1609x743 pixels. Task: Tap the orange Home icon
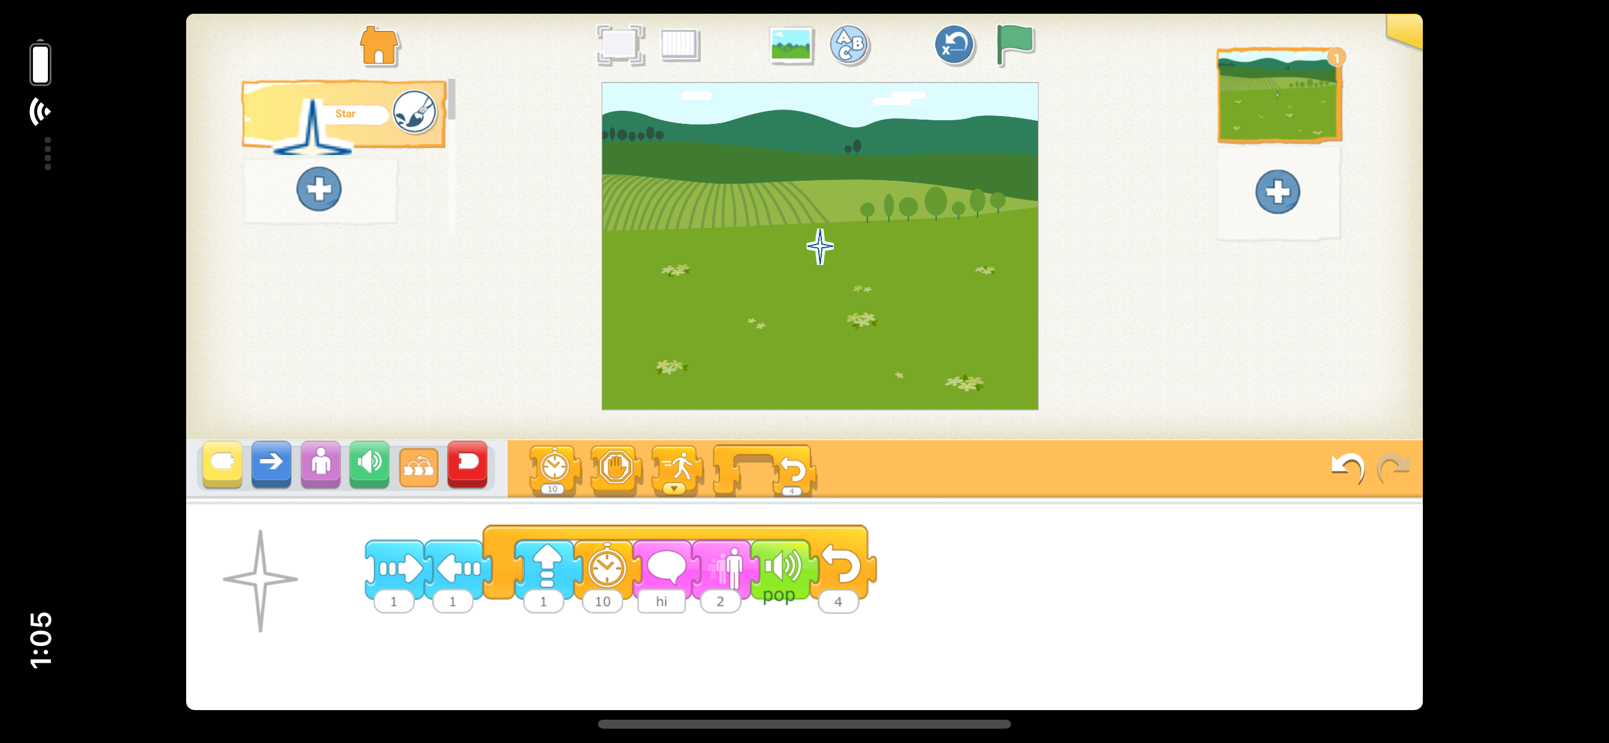click(379, 46)
